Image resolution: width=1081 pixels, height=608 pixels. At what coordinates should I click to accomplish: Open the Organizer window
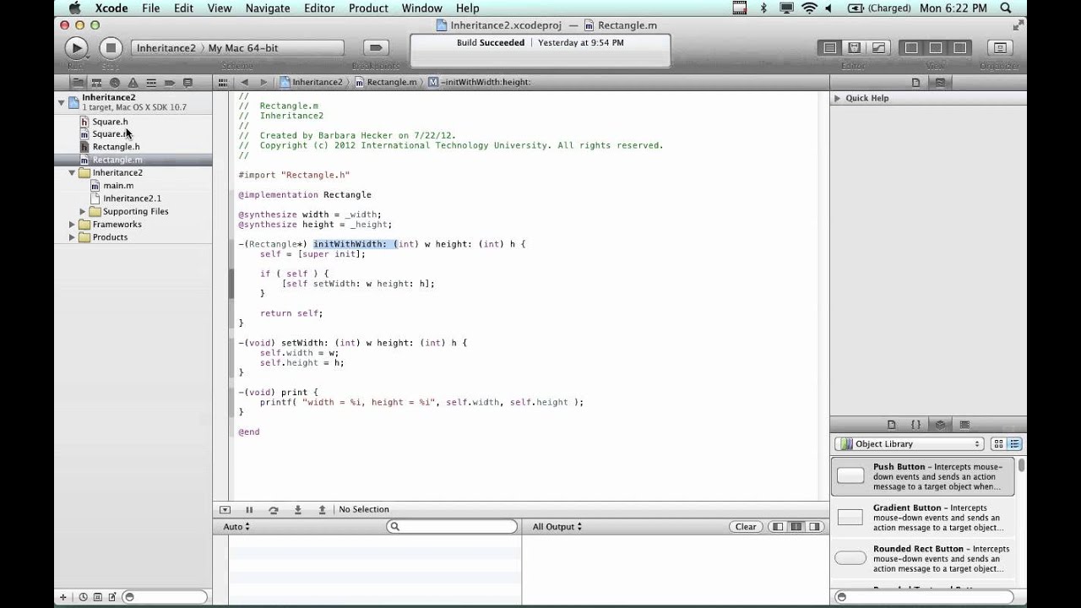click(1000, 48)
